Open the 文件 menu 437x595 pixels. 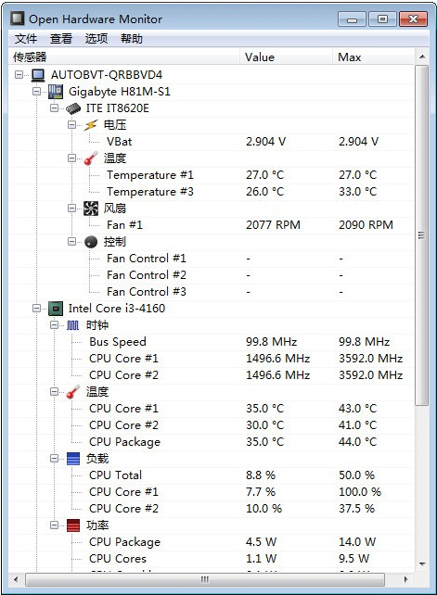pos(26,39)
